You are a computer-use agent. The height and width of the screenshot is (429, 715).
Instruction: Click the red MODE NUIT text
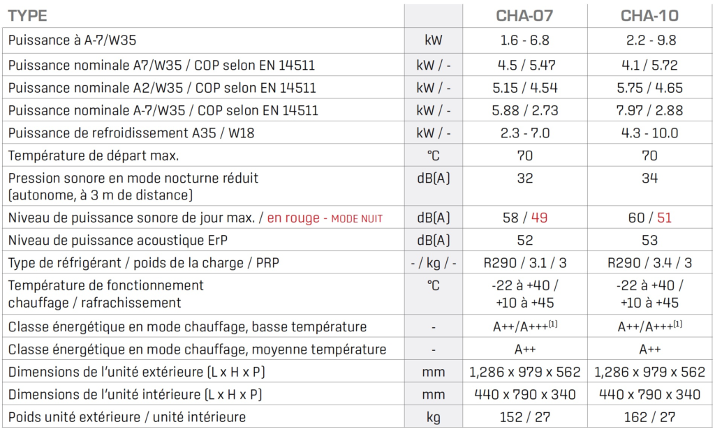point(356,218)
